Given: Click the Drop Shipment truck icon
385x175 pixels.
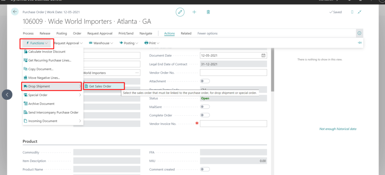Looking at the screenshot, I should [26, 86].
